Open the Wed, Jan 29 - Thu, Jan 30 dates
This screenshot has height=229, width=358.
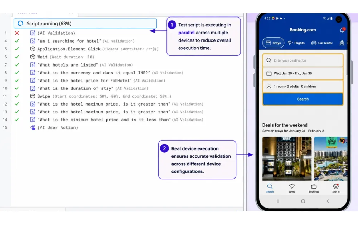tap(303, 73)
